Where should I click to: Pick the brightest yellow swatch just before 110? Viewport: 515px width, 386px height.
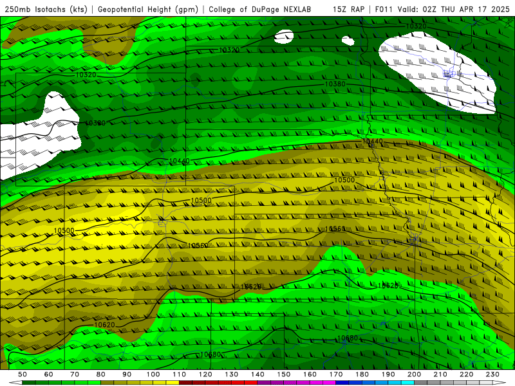(173, 382)
